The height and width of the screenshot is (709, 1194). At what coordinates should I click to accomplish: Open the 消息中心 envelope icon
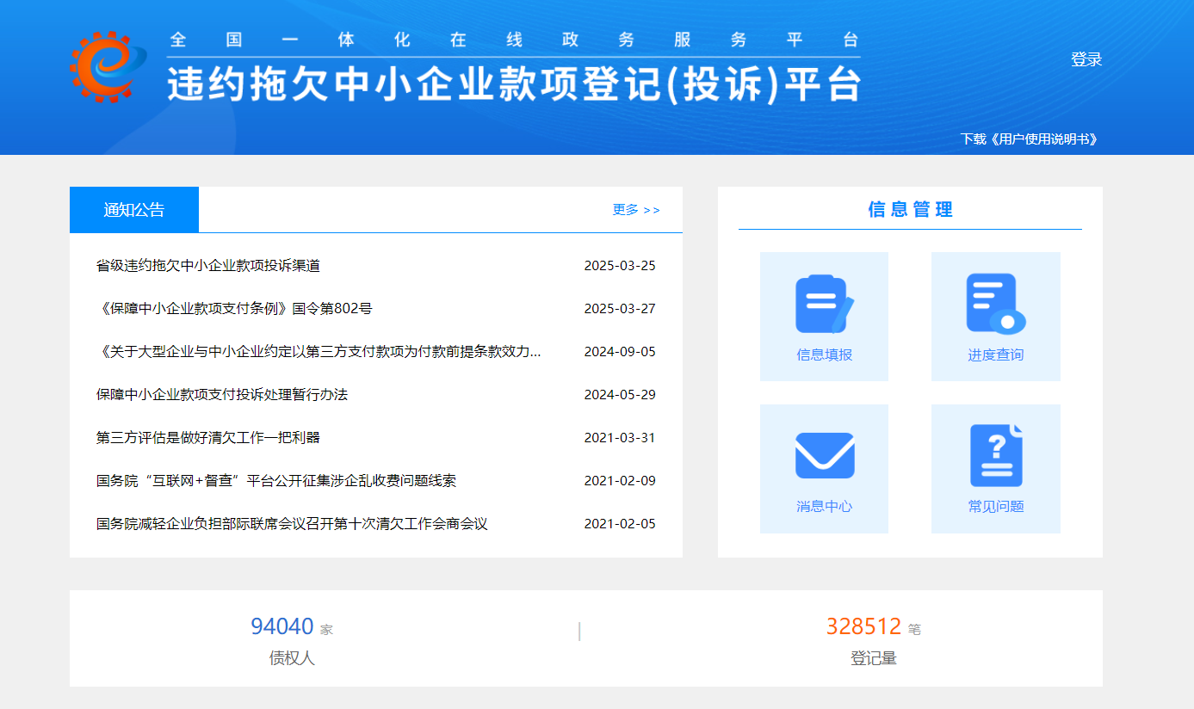824,456
